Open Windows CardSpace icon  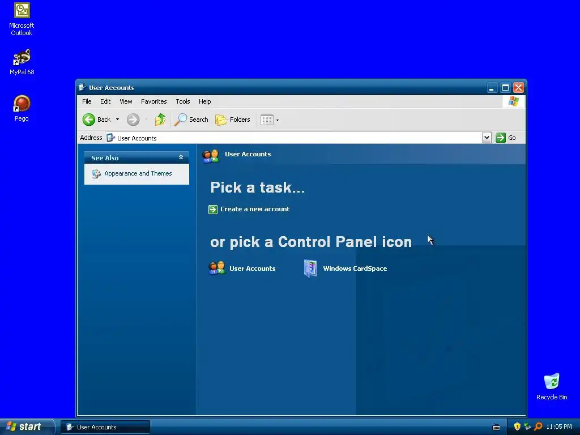tap(310, 268)
